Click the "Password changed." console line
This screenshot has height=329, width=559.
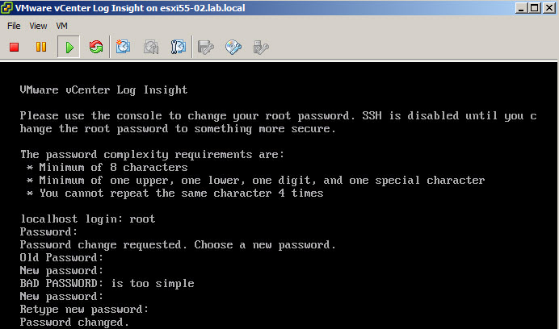pos(74,323)
